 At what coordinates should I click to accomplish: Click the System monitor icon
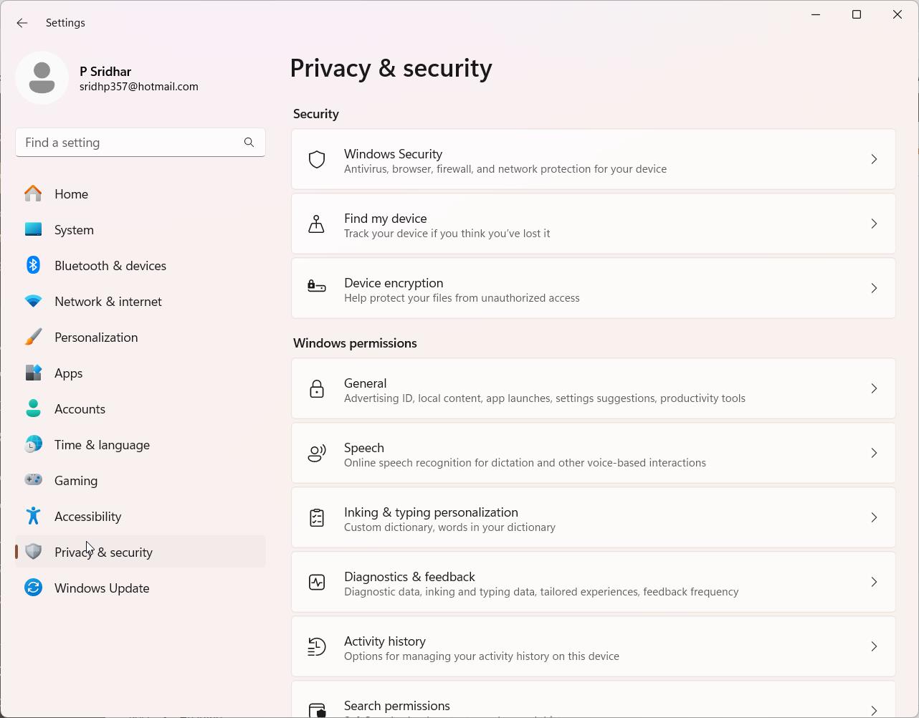[x=33, y=229]
